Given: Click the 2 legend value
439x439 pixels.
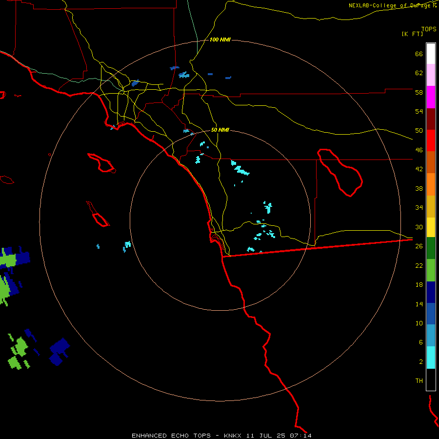Looking at the screenshot, I should click(x=421, y=362).
